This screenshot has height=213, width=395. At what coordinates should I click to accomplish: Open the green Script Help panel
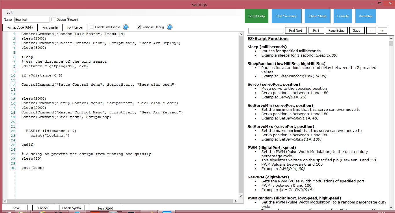click(x=256, y=16)
